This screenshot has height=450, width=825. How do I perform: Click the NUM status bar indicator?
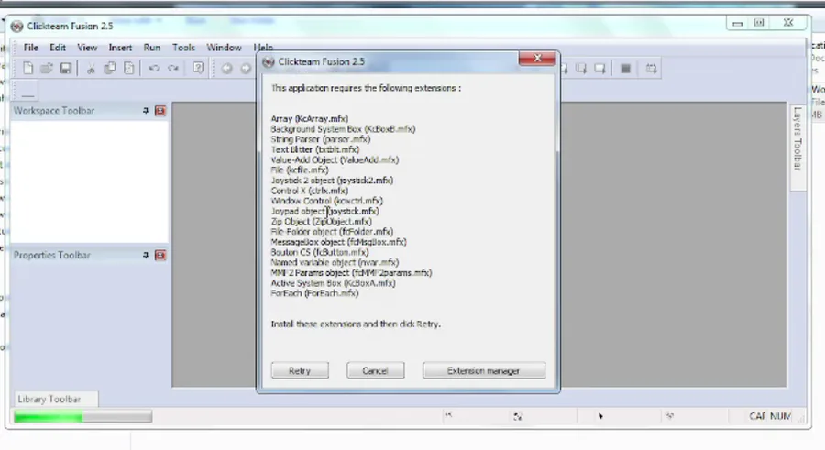coord(780,416)
